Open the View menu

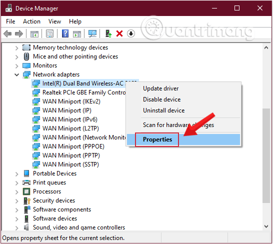click(54, 21)
